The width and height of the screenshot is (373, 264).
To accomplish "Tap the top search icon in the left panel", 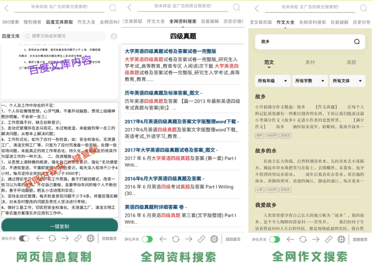I will pyautogui.click(x=113, y=8).
